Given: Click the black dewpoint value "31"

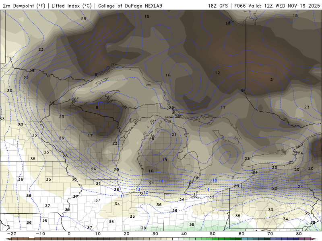Looking at the screenshot, I should coord(98,184).
